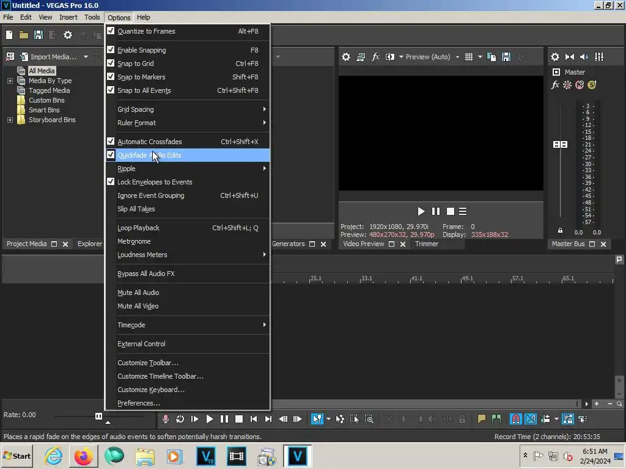Uncheck Quantize to Frames

(x=187, y=31)
